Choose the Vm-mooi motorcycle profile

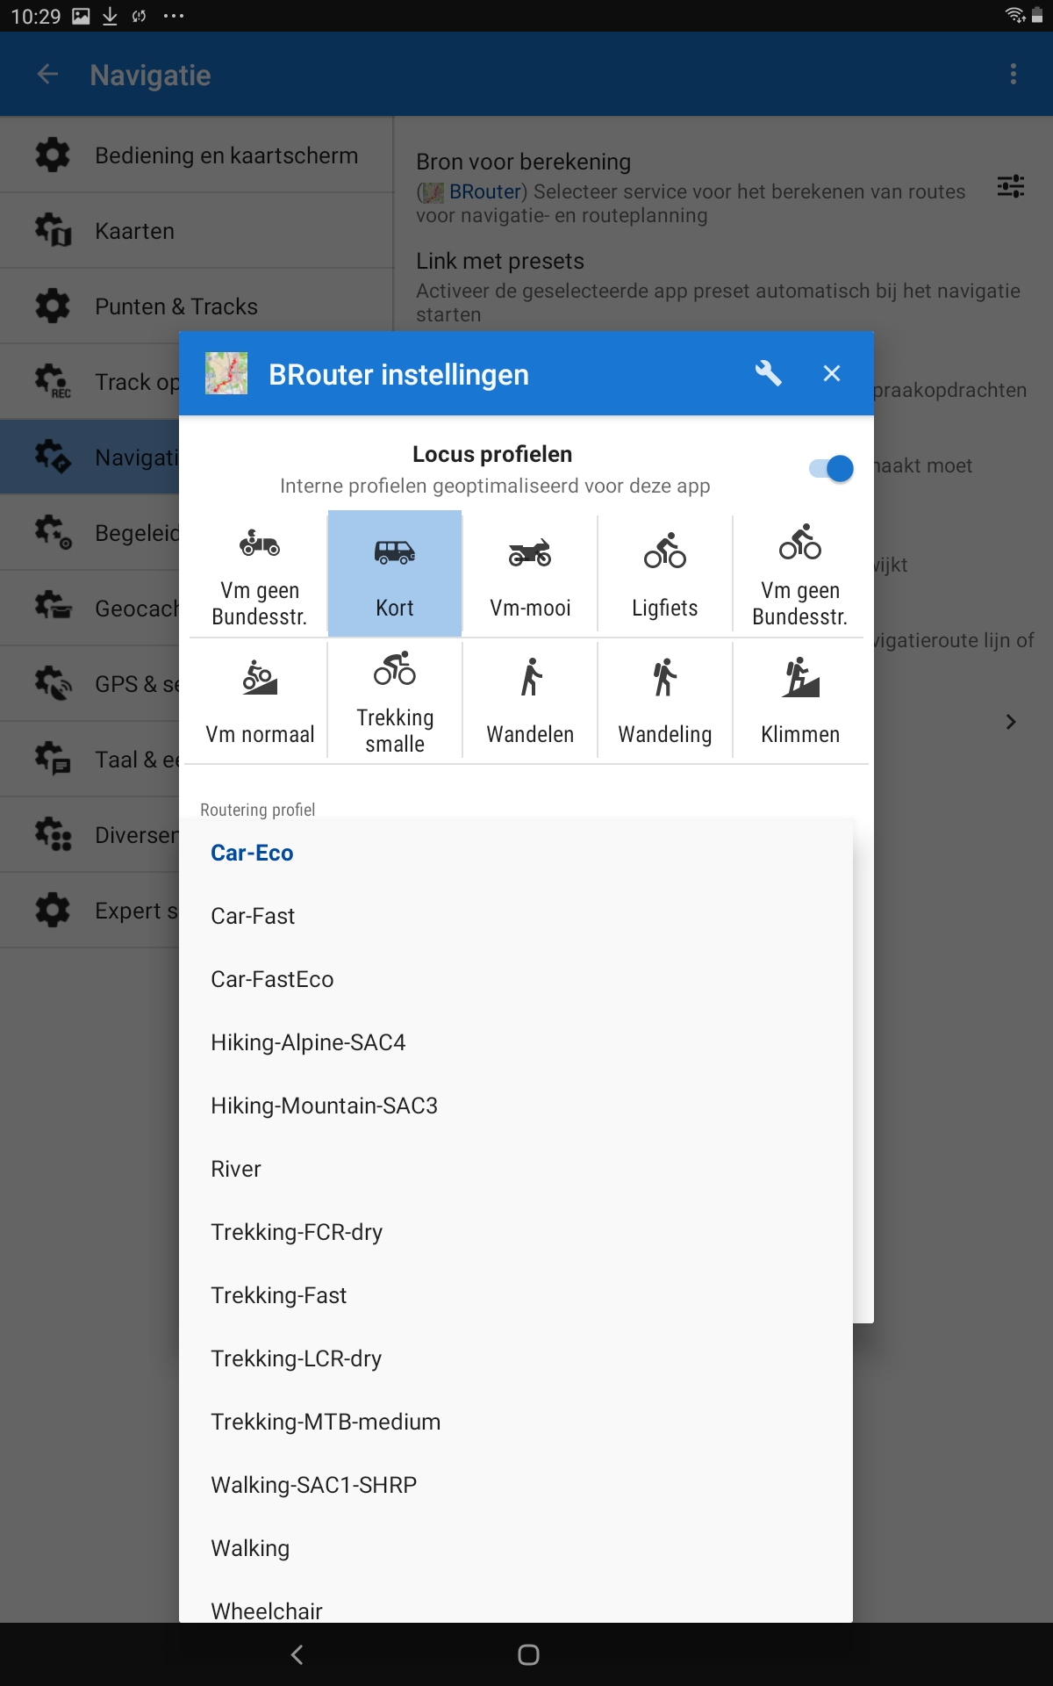pos(530,573)
